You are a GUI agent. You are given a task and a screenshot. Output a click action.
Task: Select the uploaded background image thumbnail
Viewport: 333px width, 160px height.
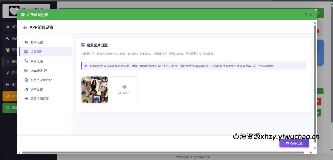[94, 90]
